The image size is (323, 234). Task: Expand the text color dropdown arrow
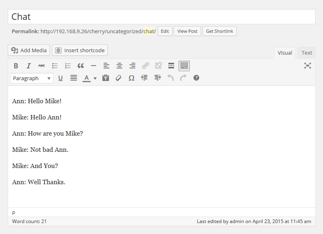[95, 78]
